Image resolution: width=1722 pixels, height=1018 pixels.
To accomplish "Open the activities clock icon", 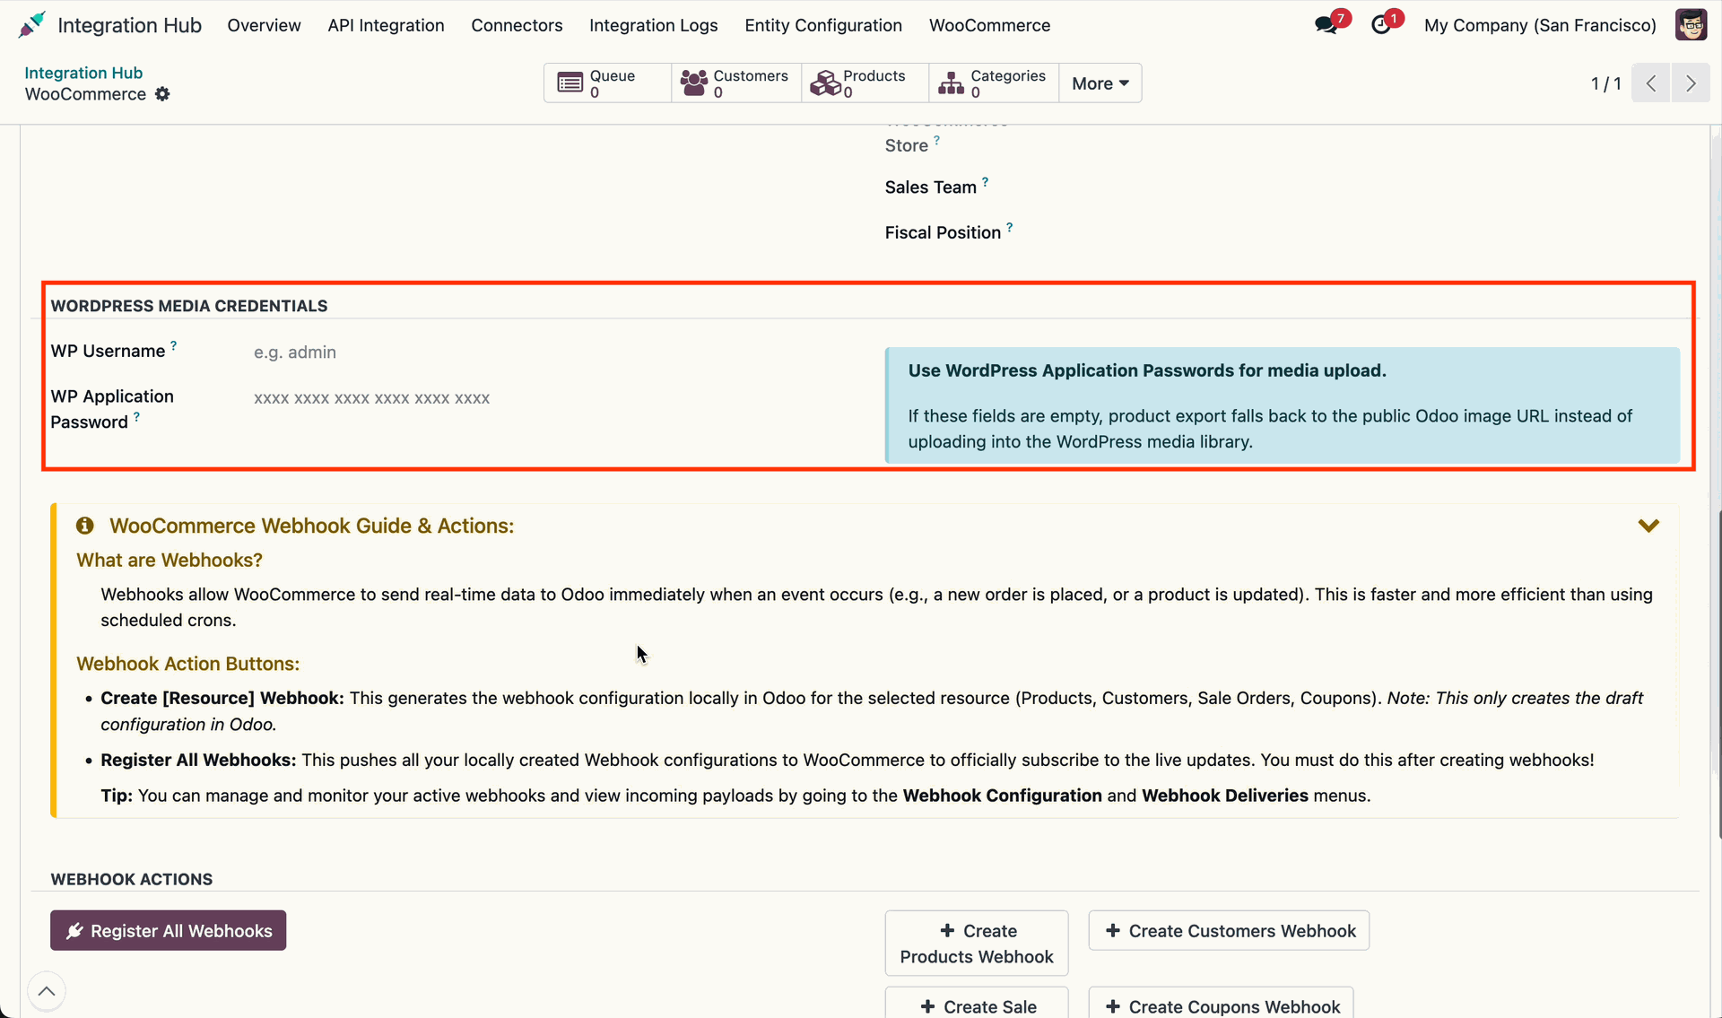I will [1381, 25].
